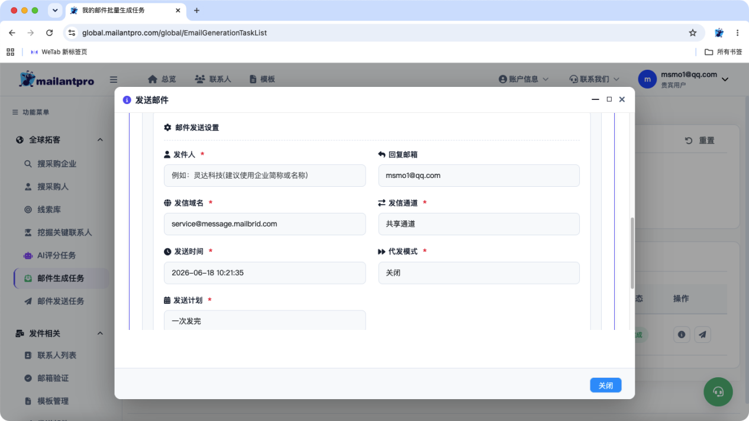Viewport: 749px width, 421px height.
Task: Open a new browser tab
Action: pyautogui.click(x=197, y=11)
